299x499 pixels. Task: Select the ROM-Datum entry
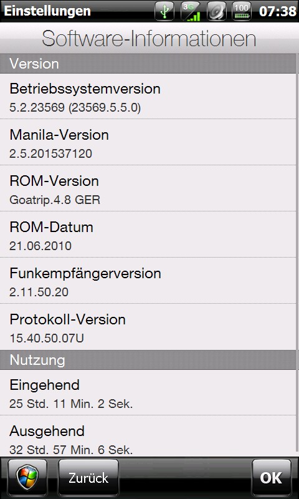(x=148, y=235)
